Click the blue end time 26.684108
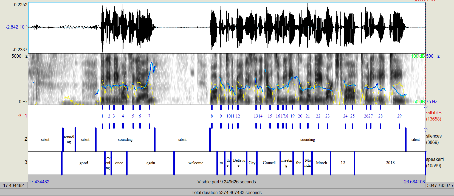 coord(414,182)
